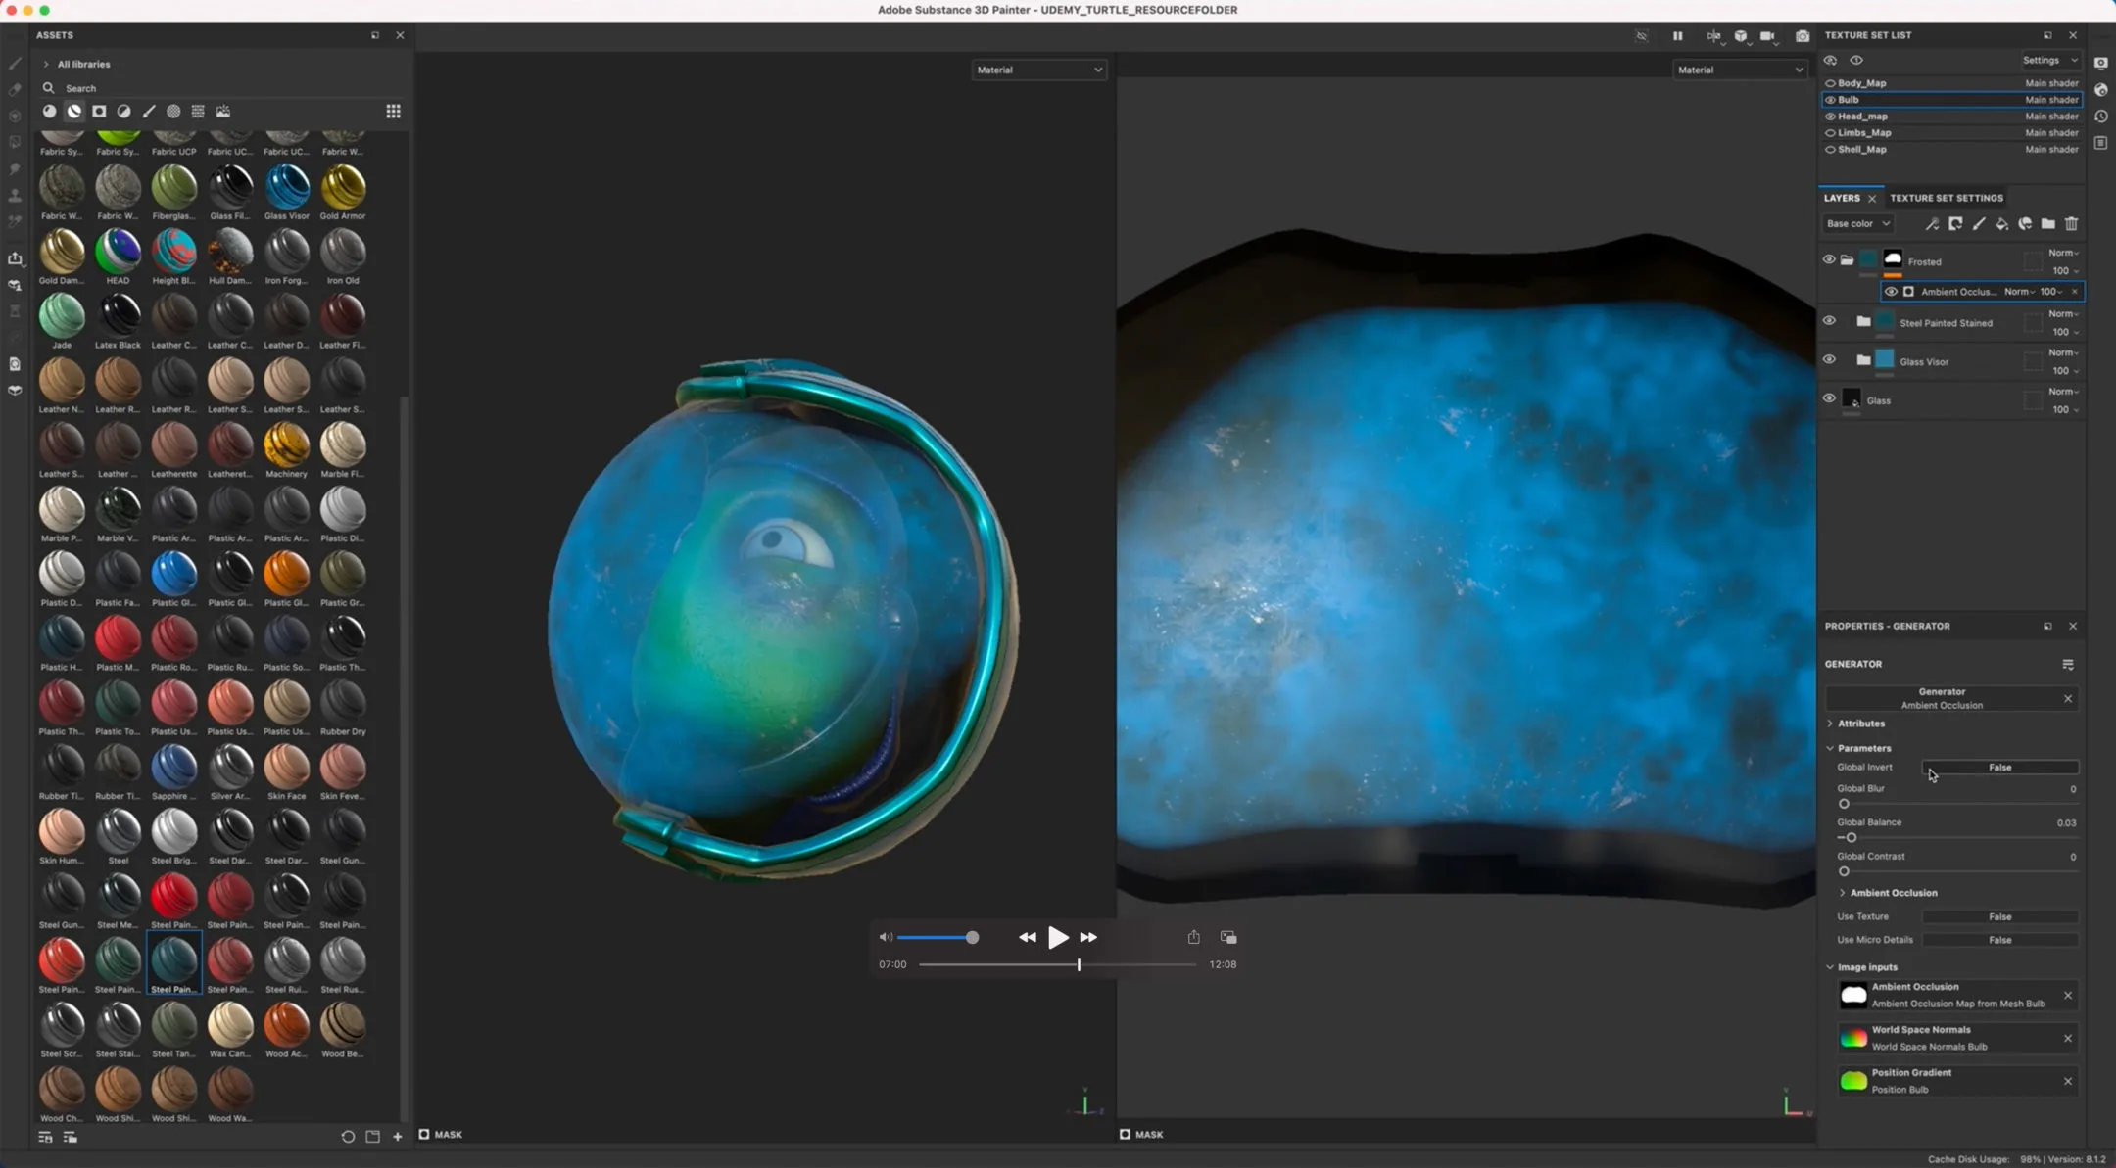Hide the Glass Visor layer
This screenshot has height=1168, width=2116.
(1828, 360)
